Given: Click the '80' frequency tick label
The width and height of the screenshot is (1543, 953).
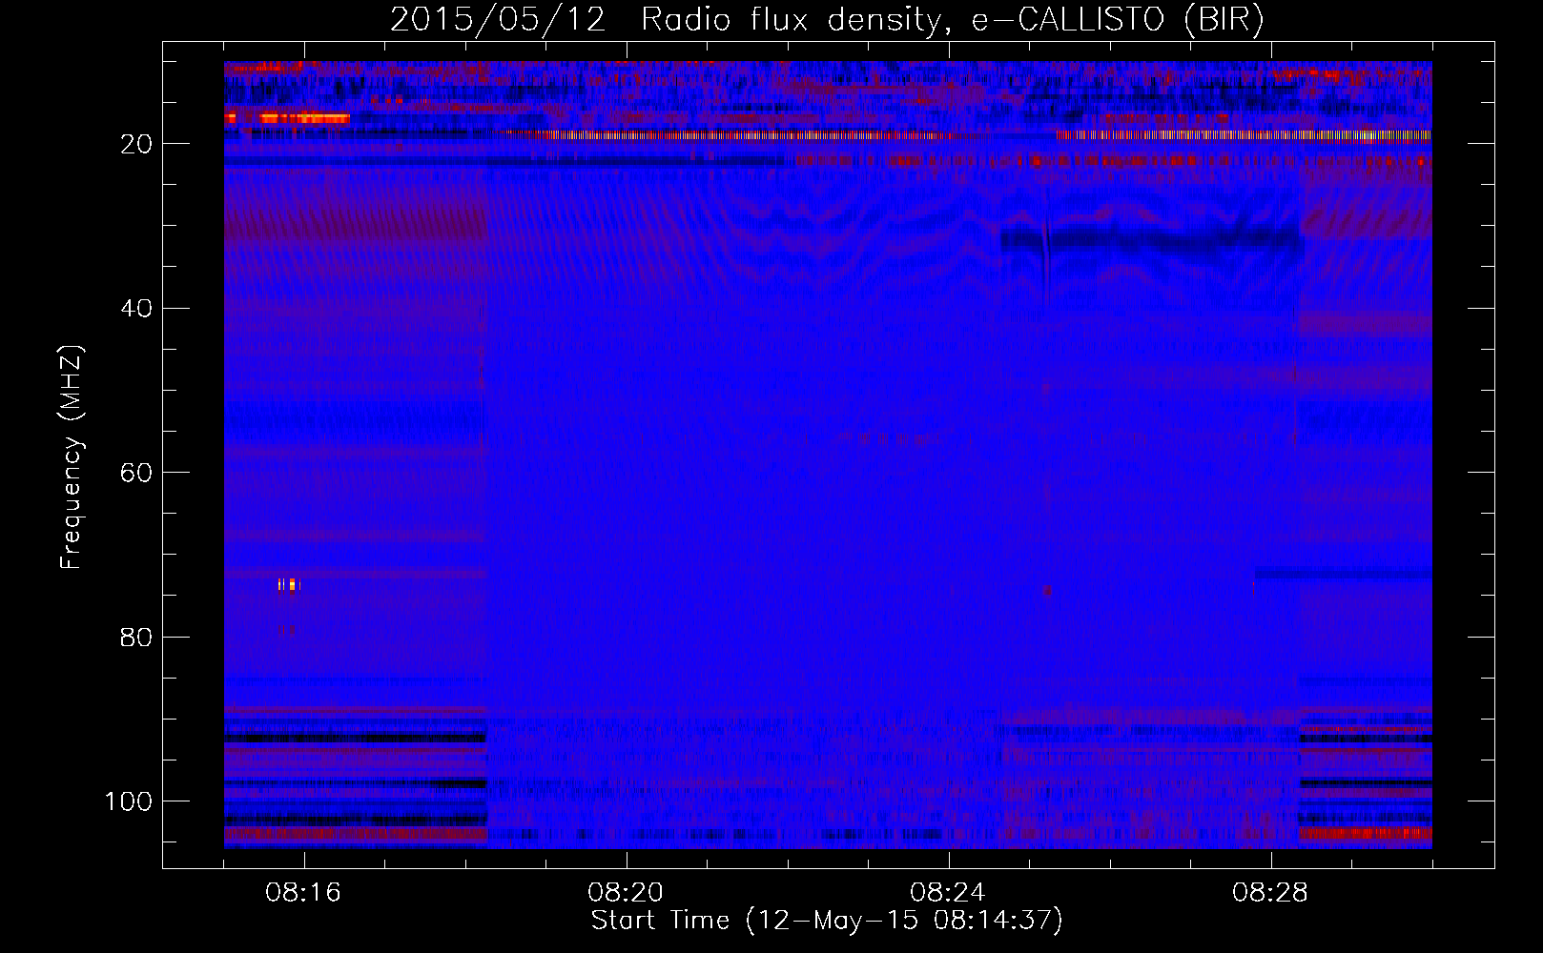Looking at the screenshot, I should tap(137, 638).
